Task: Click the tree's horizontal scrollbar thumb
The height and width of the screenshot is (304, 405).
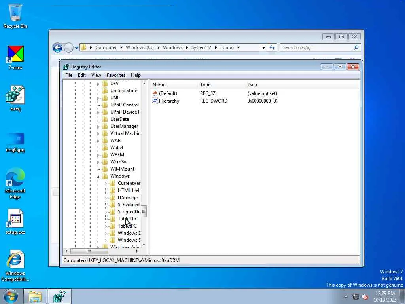Action: pos(89,251)
